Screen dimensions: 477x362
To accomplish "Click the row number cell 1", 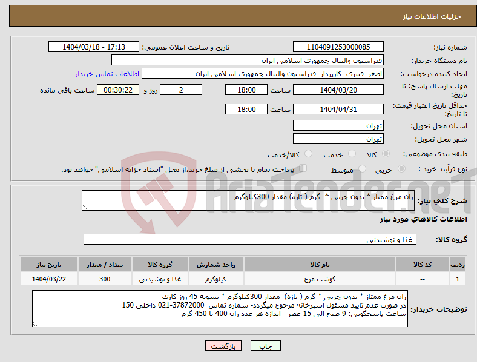I will (x=458, y=279).
